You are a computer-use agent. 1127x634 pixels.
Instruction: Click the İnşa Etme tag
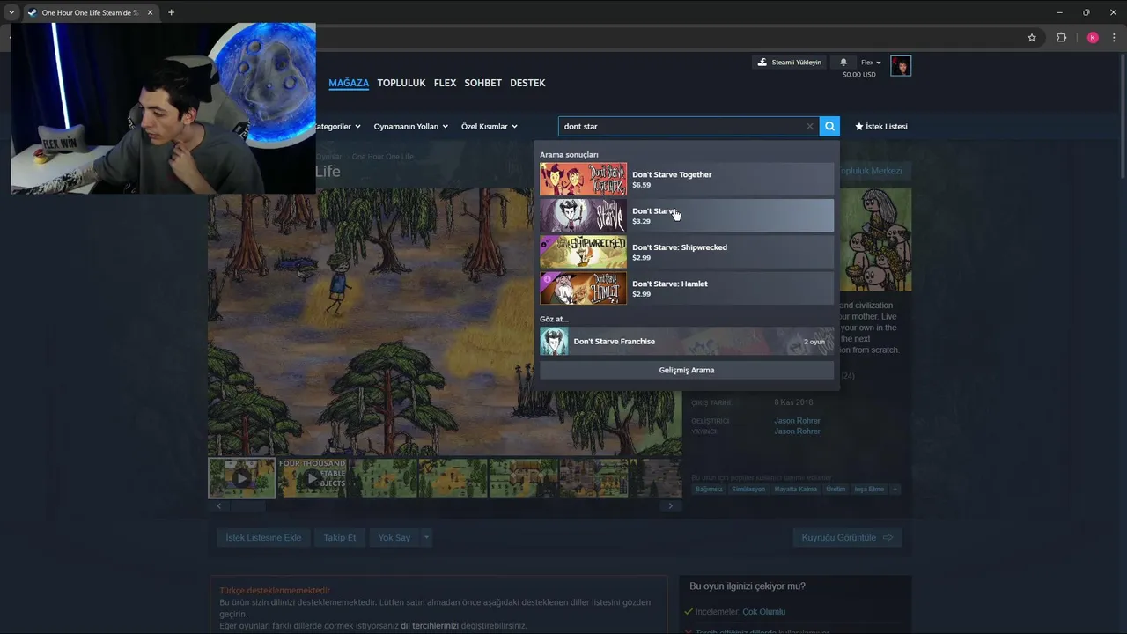pos(869,489)
